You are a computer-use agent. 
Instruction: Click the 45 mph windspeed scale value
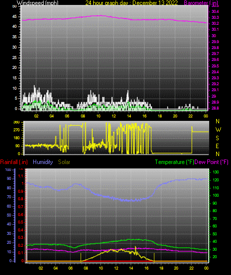pyautogui.click(x=14, y=17)
